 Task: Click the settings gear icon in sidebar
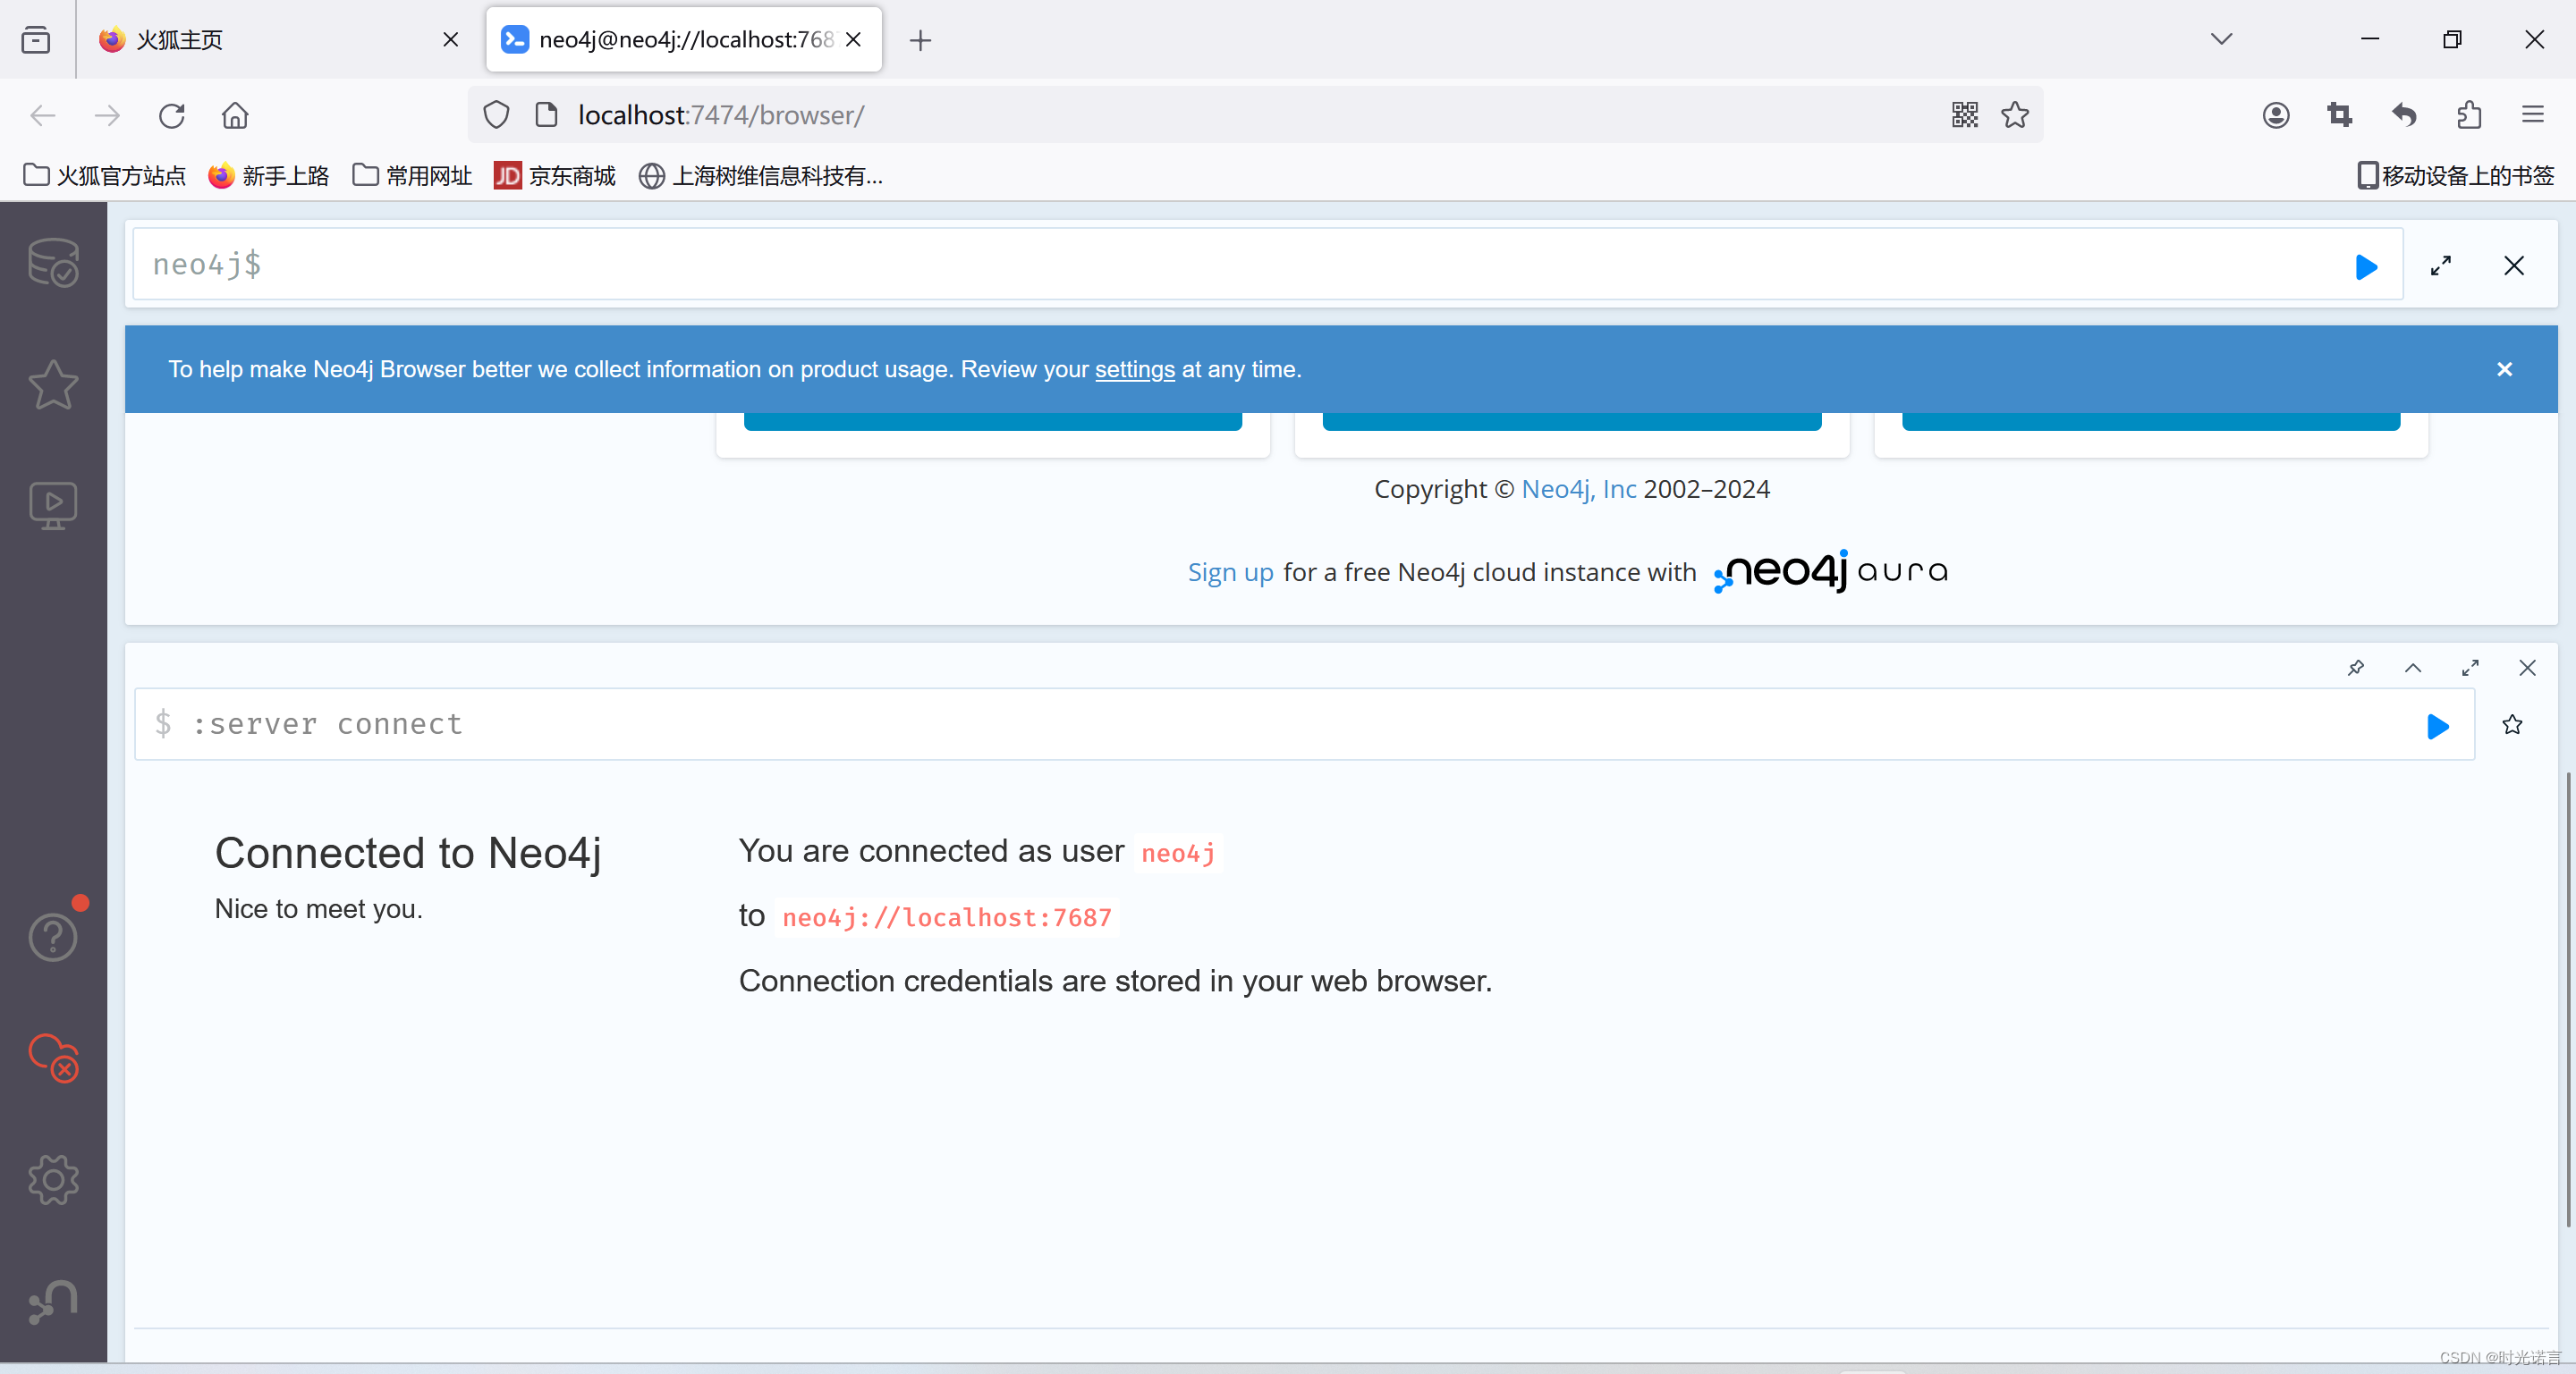coord(53,1180)
